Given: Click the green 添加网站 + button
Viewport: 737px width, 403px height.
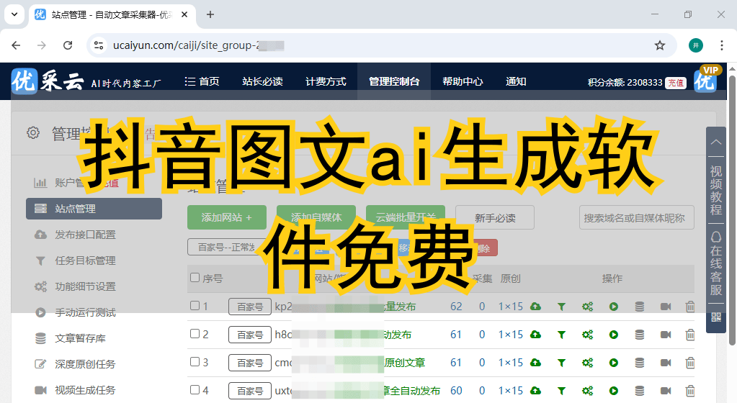Looking at the screenshot, I should click(x=227, y=217).
